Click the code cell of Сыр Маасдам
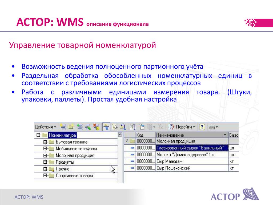Screen dimensions: 273x205 [x=146, y=161]
